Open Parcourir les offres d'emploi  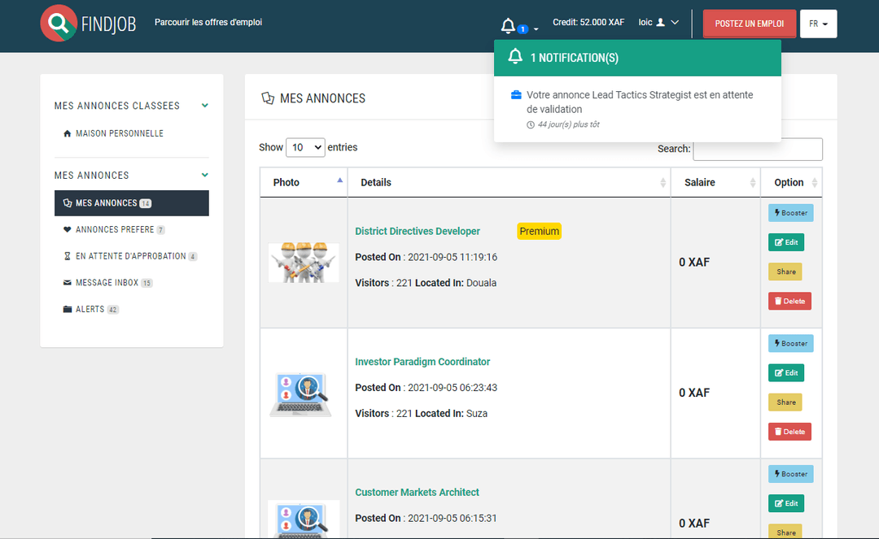coord(208,23)
